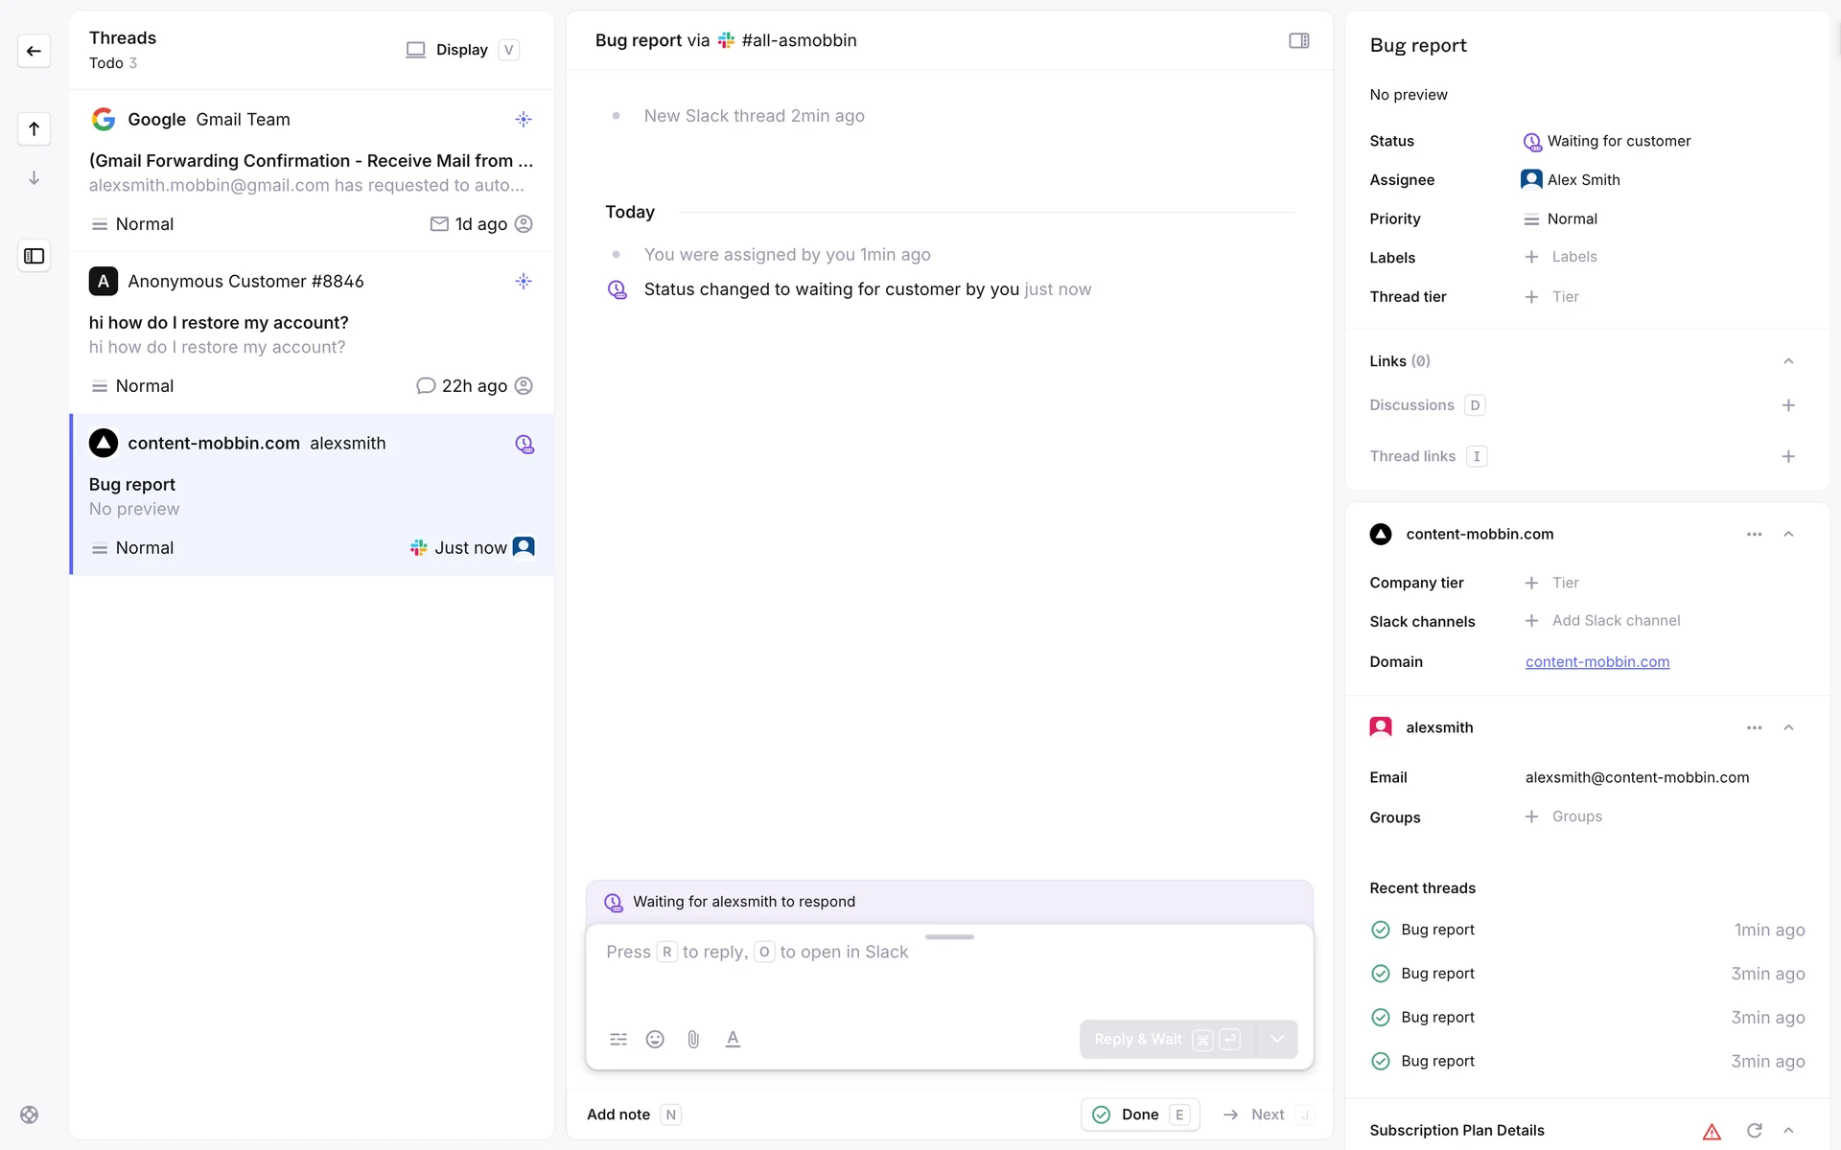This screenshot has height=1150, width=1841.
Task: Toggle the right details panel icon
Action: 1298,40
